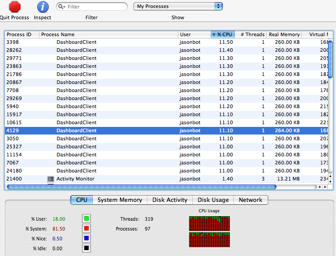Click the bottom CPU Usage history graph
This screenshot has height=256, width=336.
[x=209, y=239]
